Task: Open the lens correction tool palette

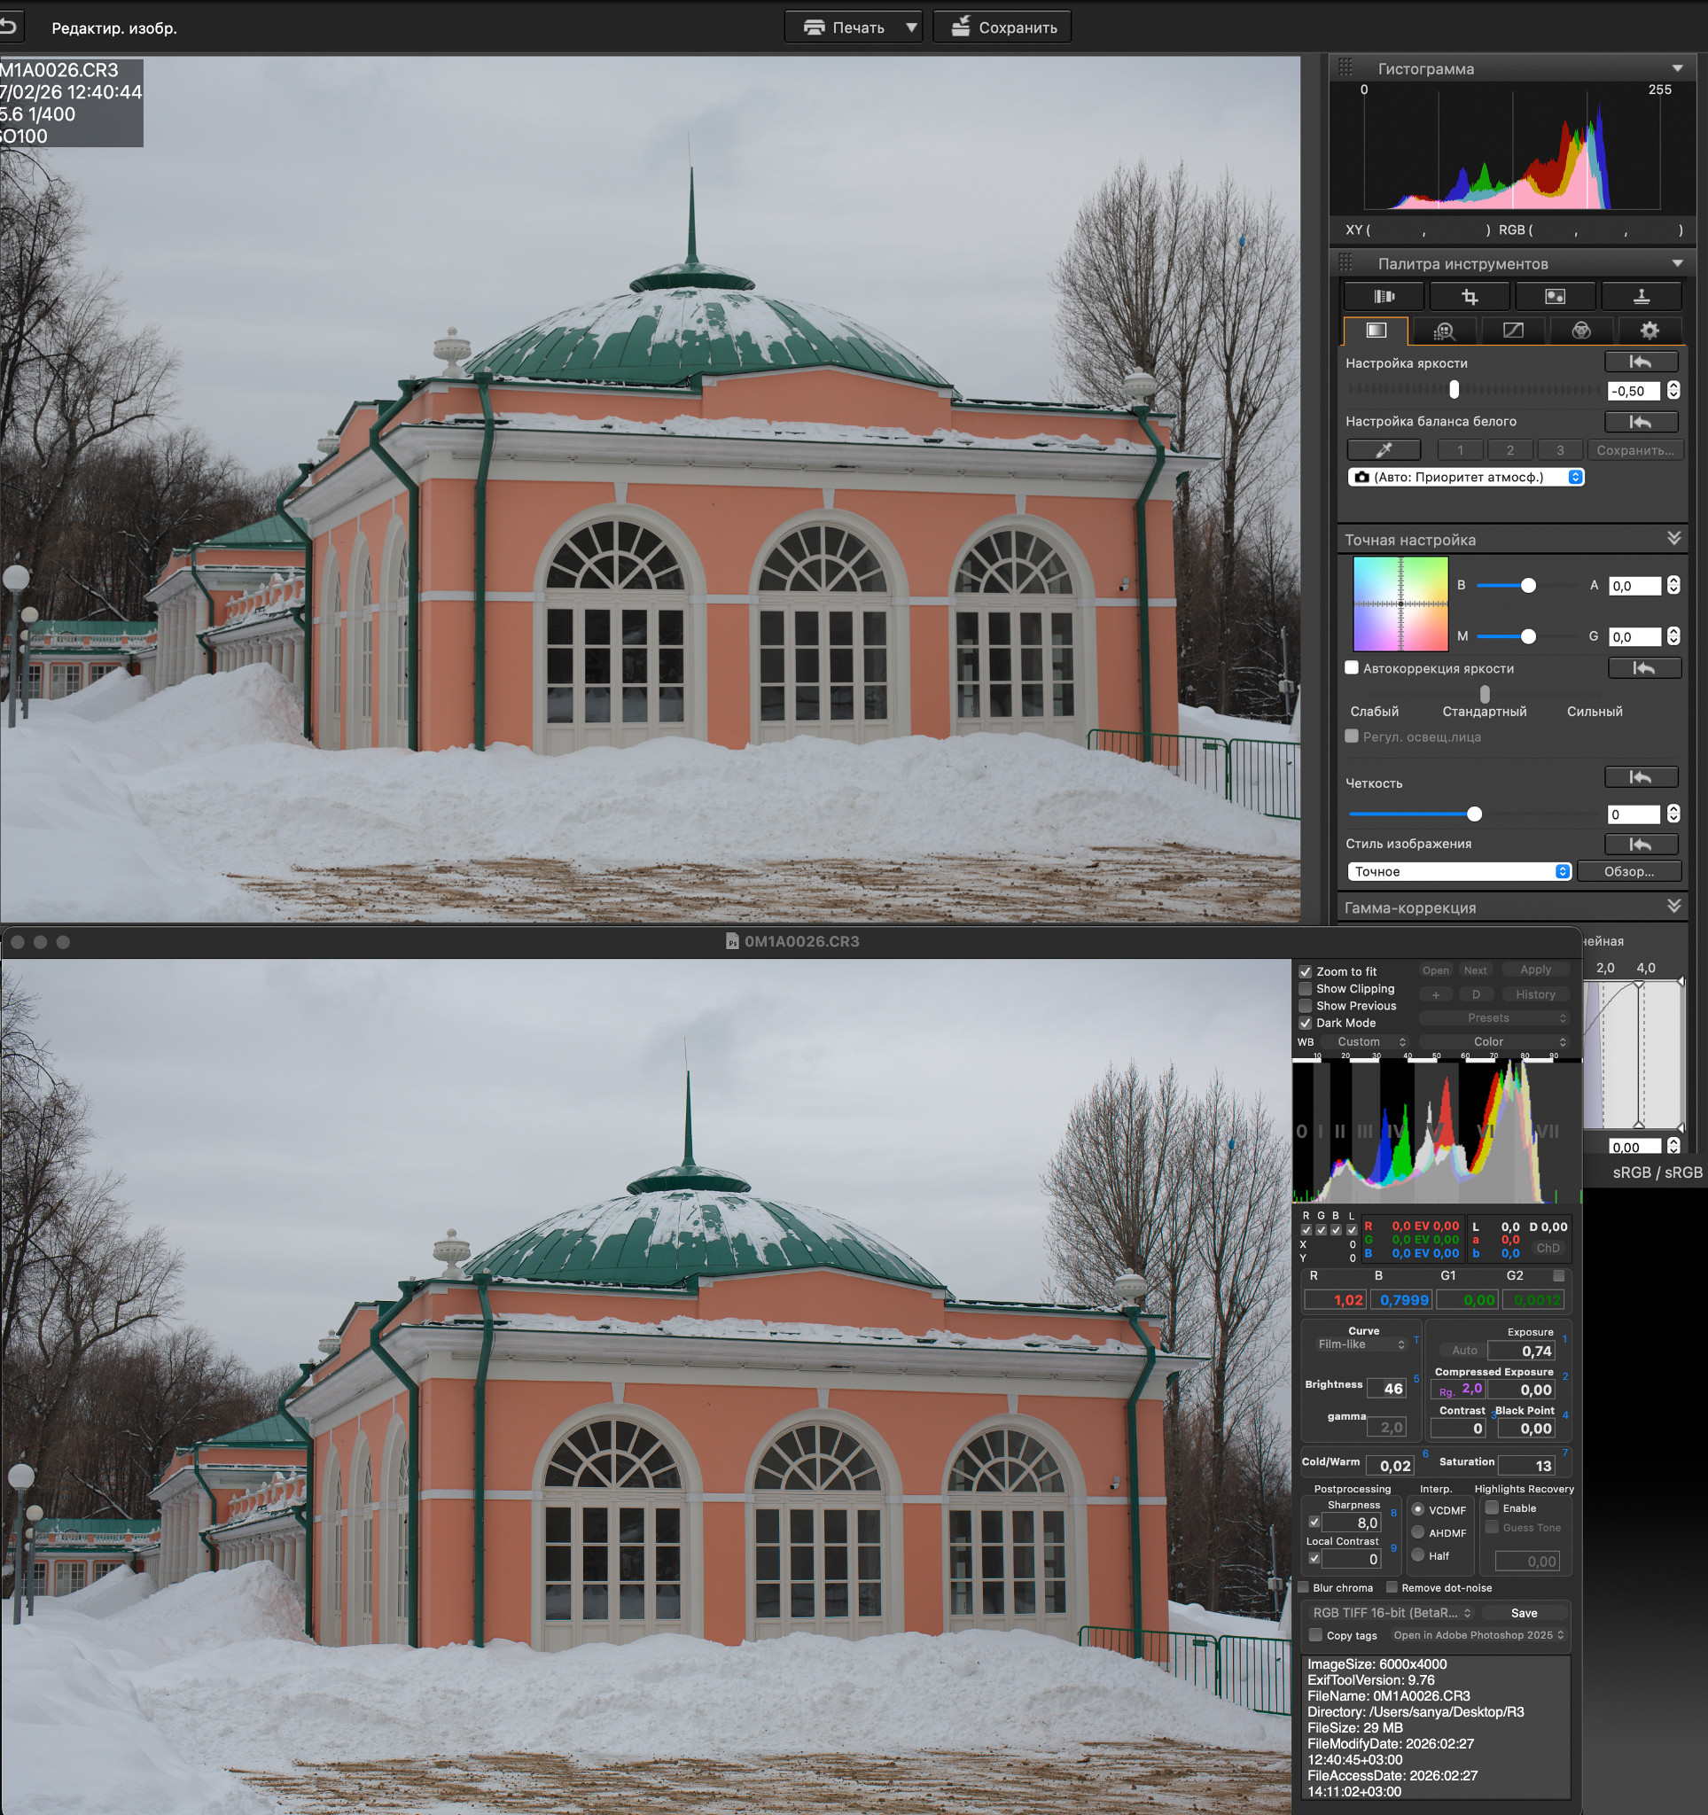Action: click(x=1384, y=297)
